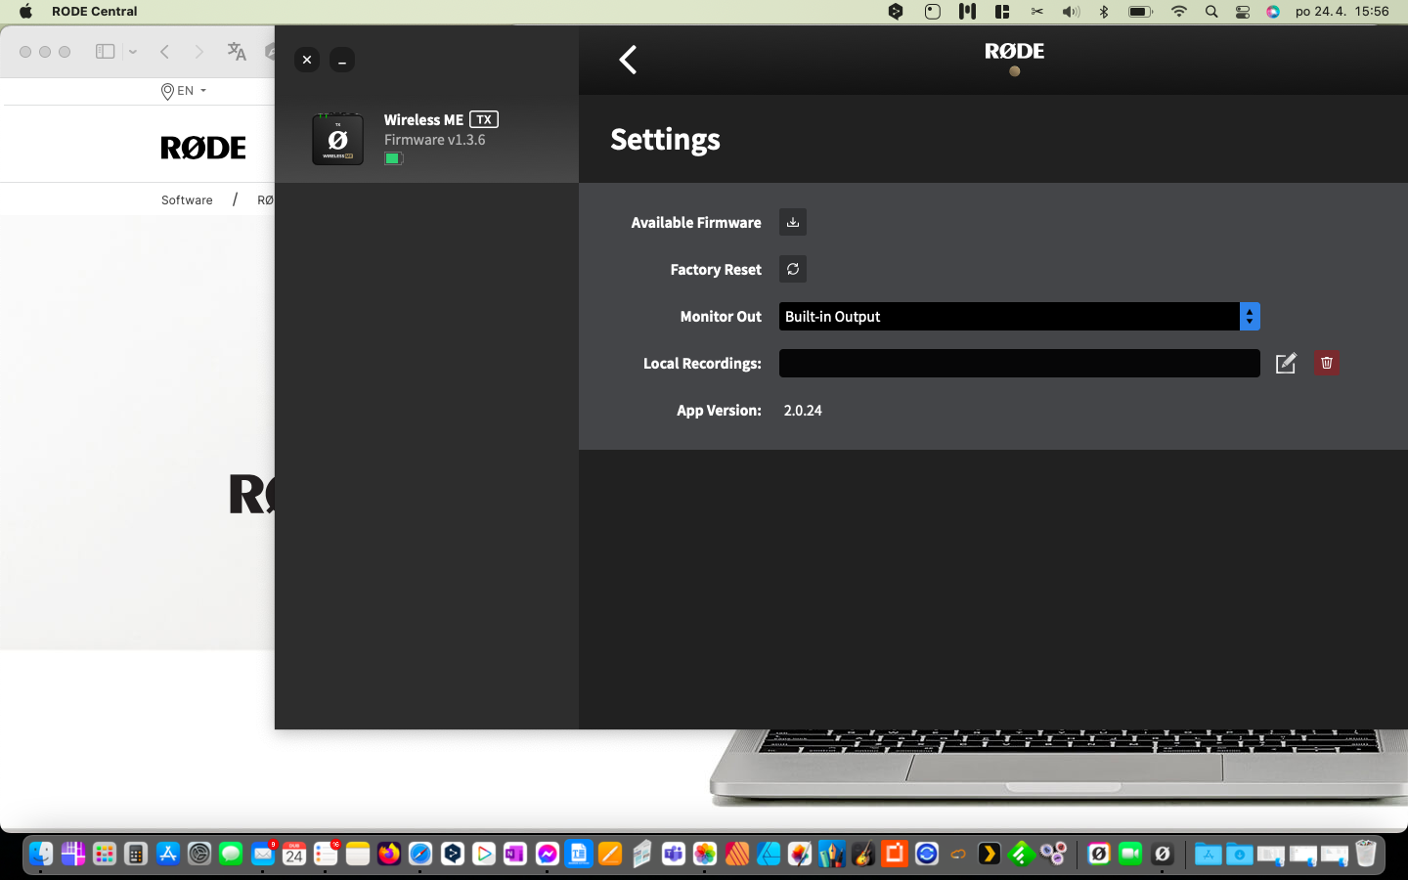This screenshot has width=1408, height=880.
Task: Open Notes from the Dock
Action: tap(358, 854)
